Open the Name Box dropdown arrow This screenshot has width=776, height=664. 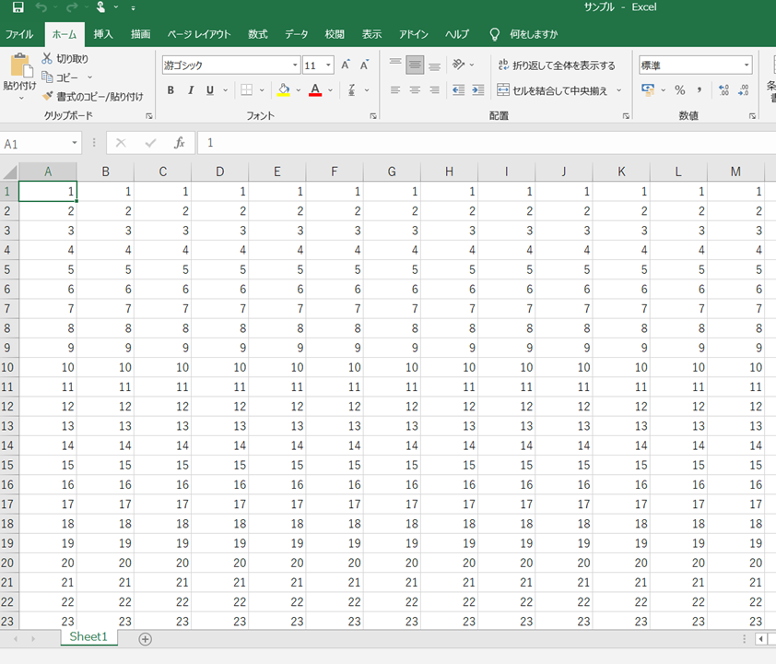pos(75,143)
